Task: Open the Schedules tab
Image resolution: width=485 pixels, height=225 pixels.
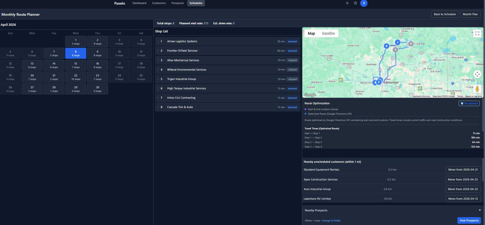Action: point(196,3)
